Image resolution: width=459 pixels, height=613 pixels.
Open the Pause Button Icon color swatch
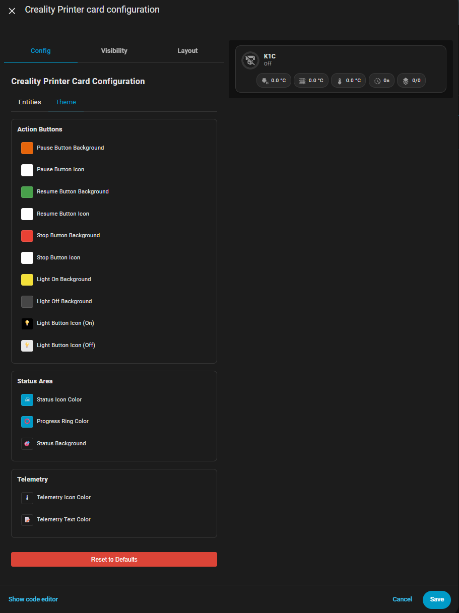click(x=27, y=170)
